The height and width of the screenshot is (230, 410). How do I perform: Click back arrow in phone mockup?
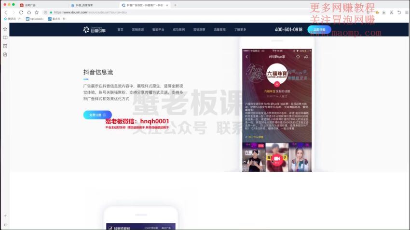pos(246,57)
